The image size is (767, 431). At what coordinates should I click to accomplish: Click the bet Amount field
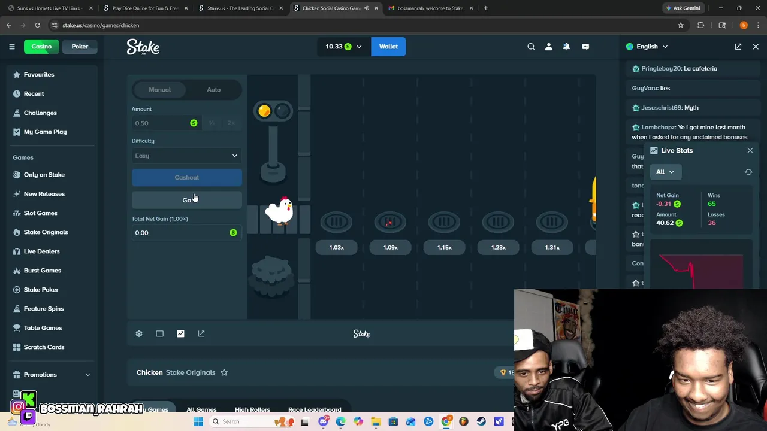[x=165, y=123]
